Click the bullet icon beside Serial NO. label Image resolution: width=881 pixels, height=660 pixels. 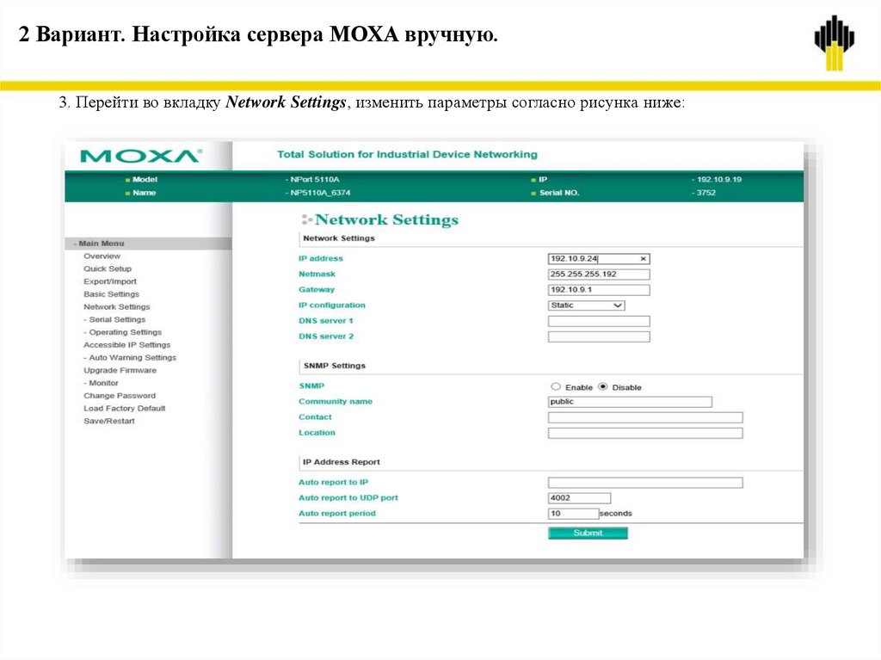(x=534, y=193)
